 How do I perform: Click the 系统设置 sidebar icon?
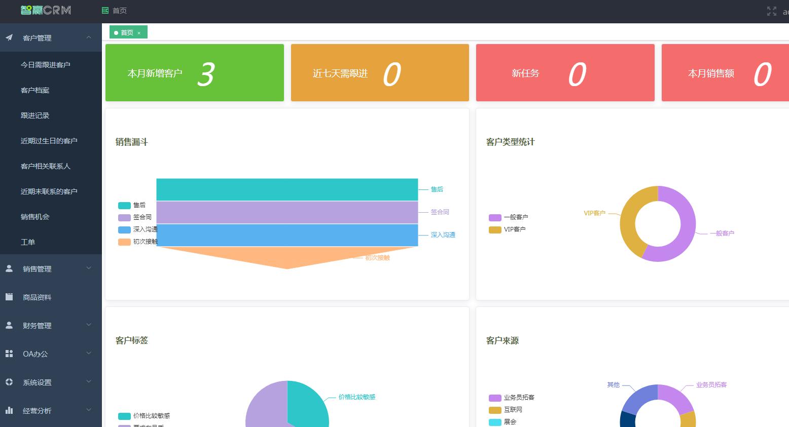(9, 382)
